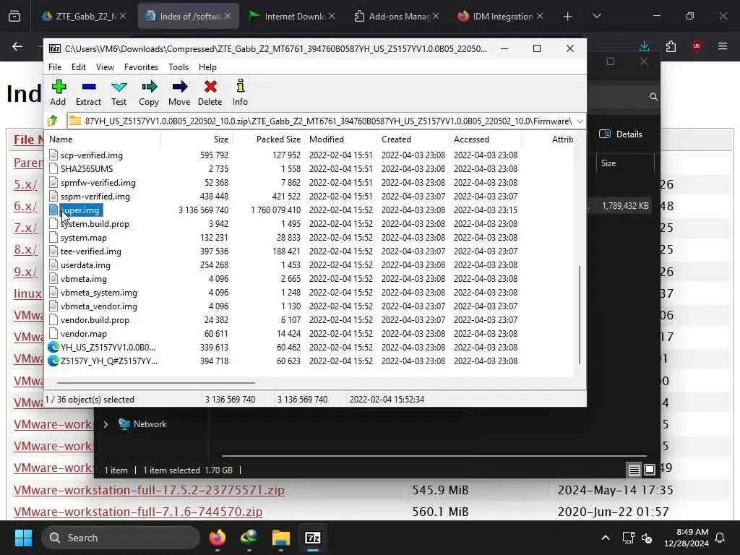Open VMware-workstation-full-7.1.6 zip link

[138, 512]
